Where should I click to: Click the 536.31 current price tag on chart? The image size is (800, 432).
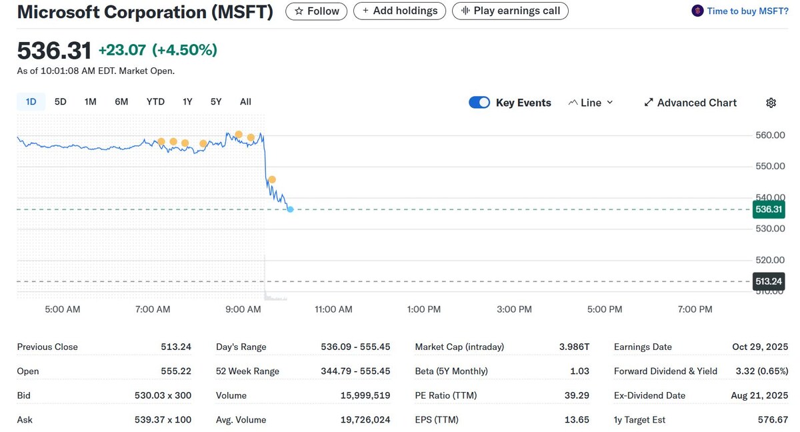pyautogui.click(x=768, y=209)
